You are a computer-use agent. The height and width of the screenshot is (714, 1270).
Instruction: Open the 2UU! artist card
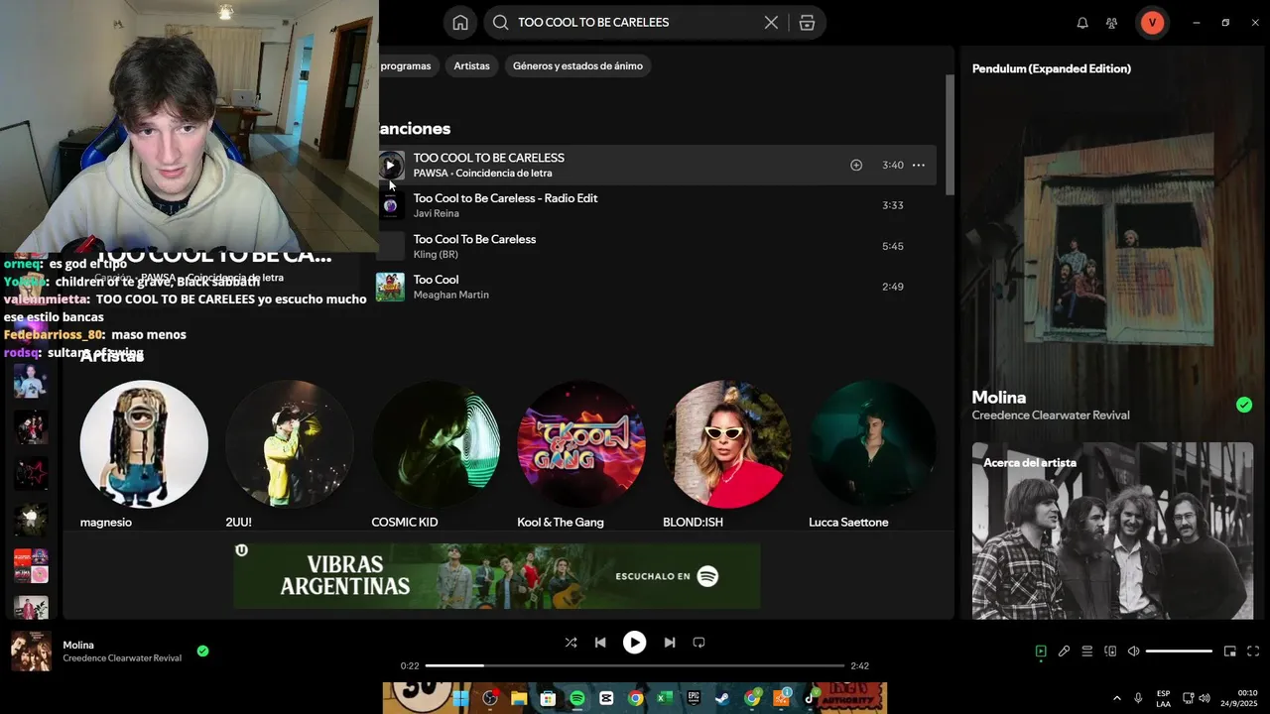[290, 454]
